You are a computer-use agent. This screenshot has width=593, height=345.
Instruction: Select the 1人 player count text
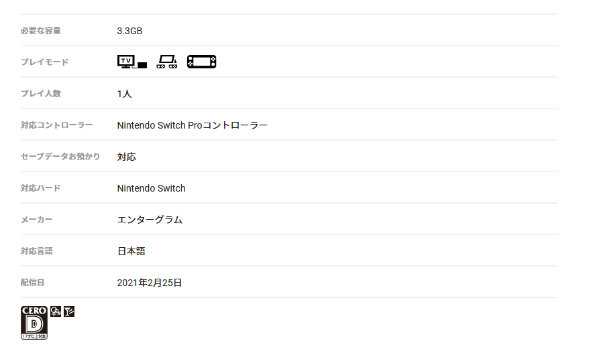pyautogui.click(x=124, y=94)
